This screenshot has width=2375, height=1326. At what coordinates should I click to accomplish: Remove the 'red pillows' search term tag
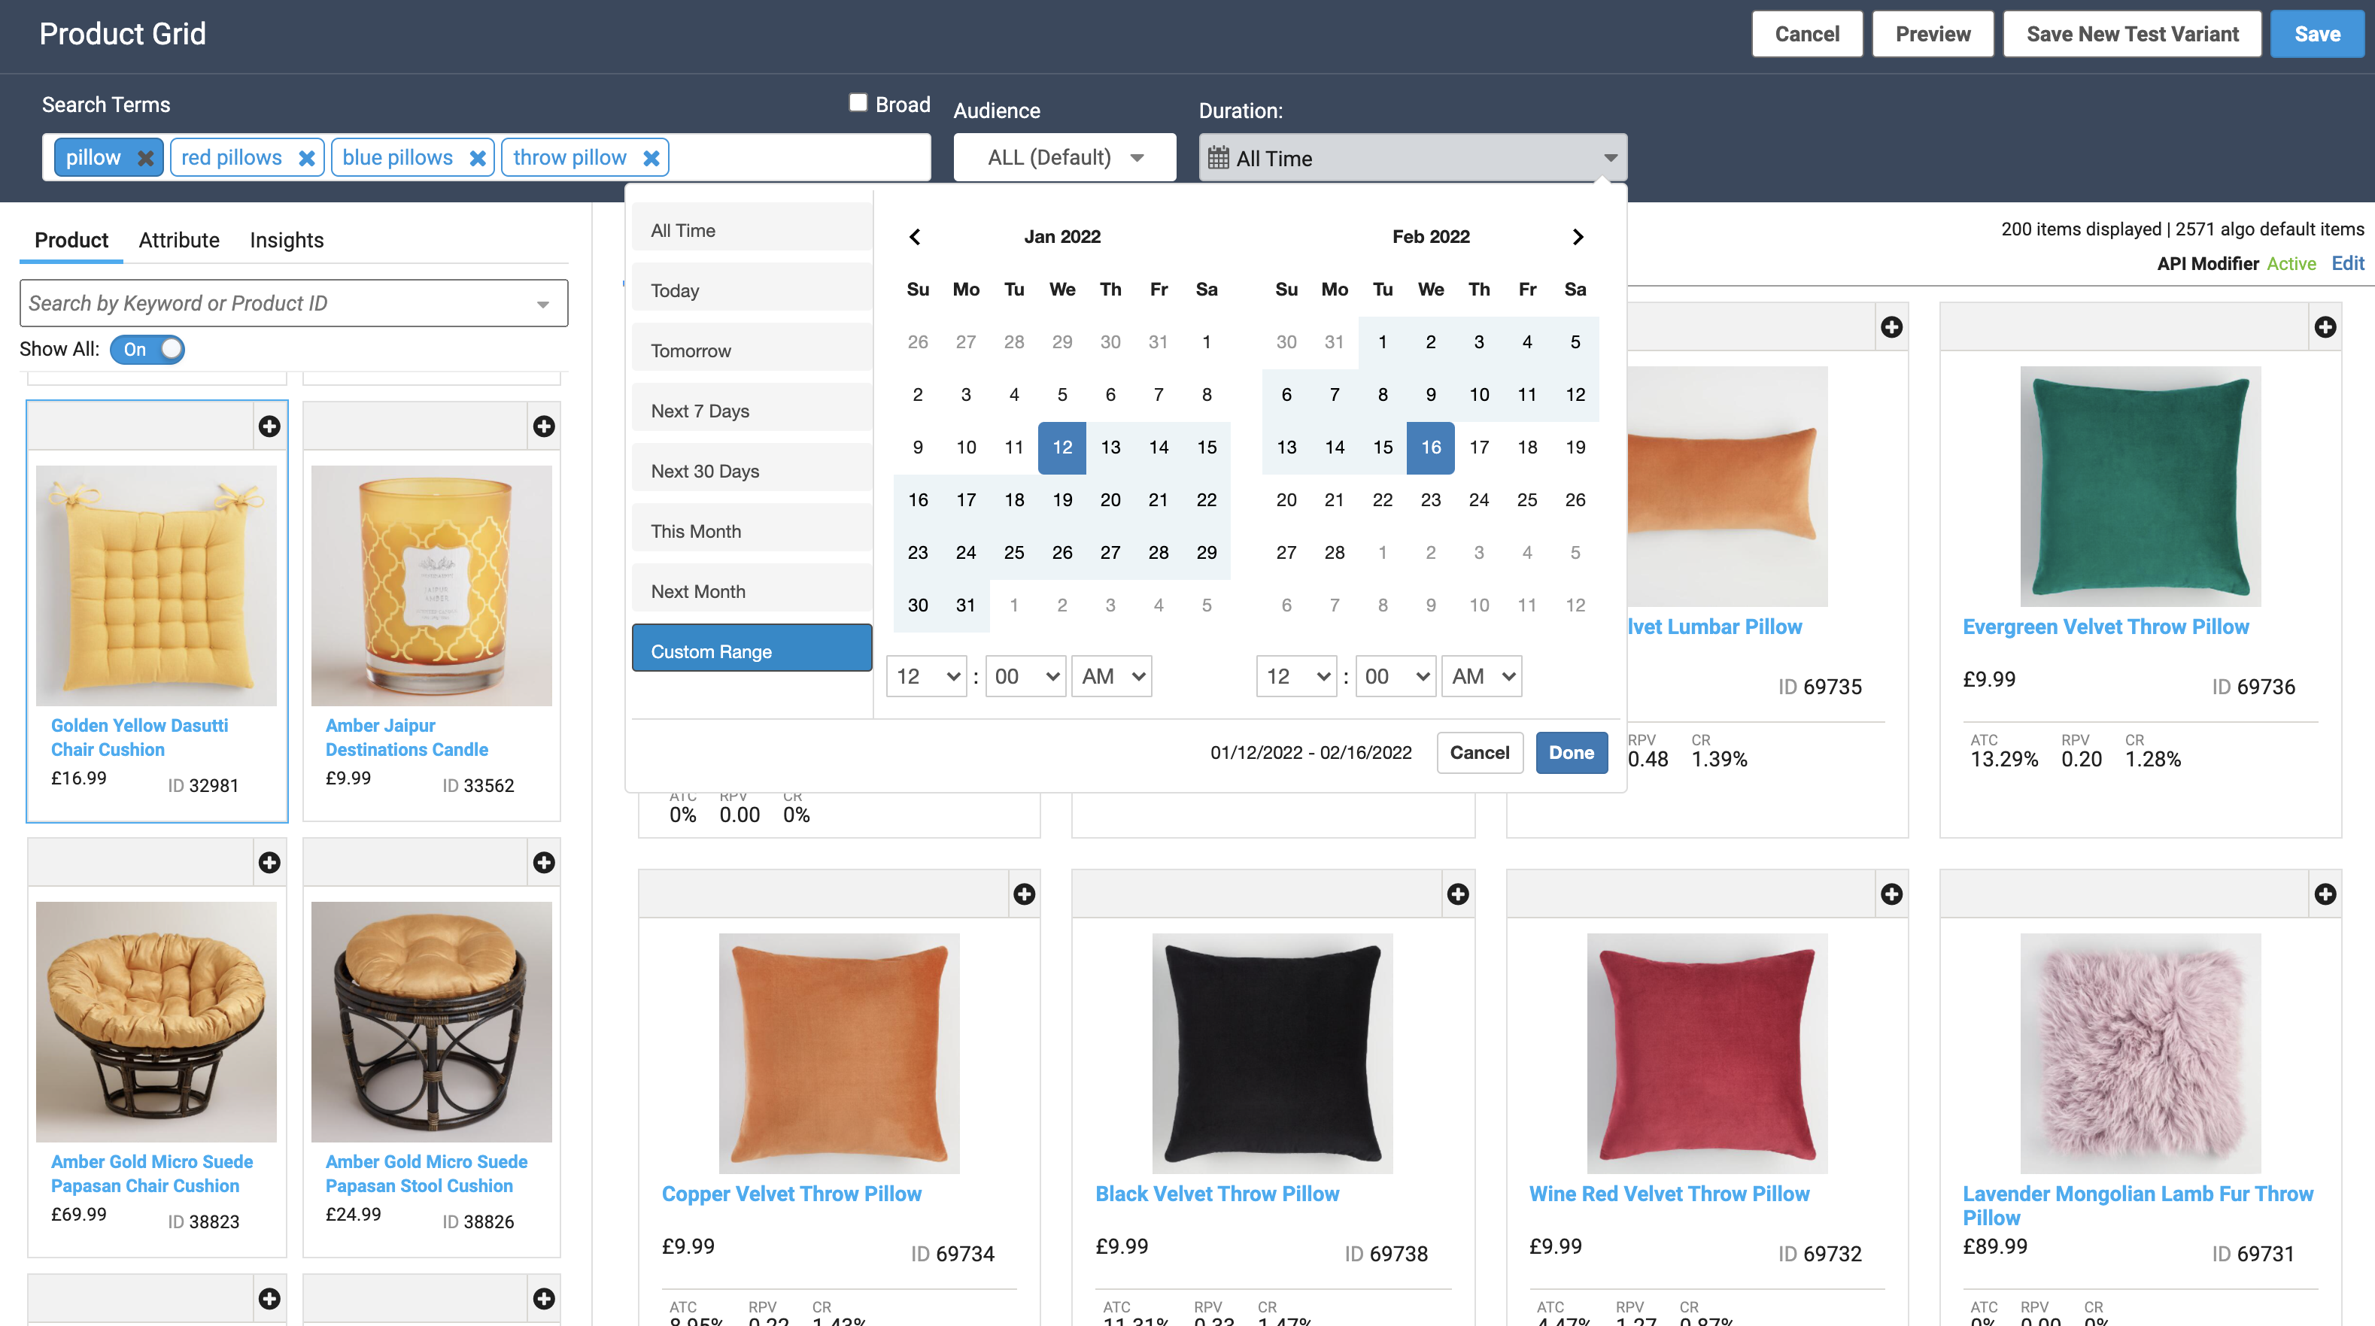pos(307,158)
